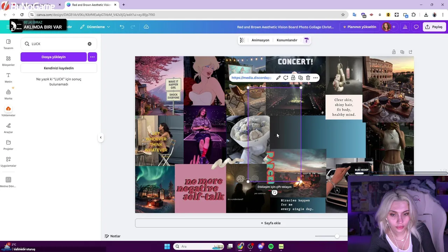Open the comments speech bubble in header
The height and width of the screenshot is (252, 448).
point(416,27)
